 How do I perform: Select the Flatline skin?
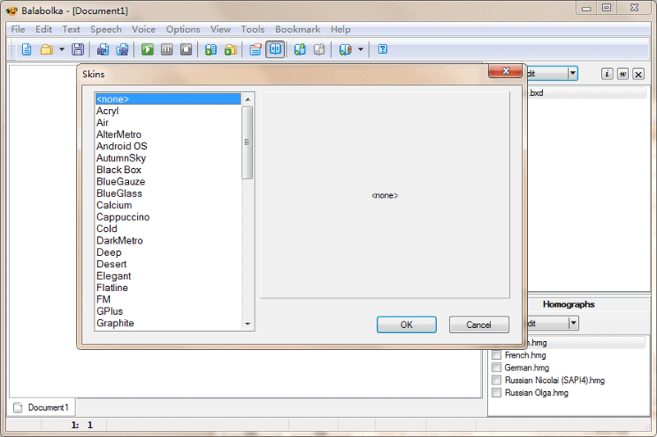pos(168,288)
